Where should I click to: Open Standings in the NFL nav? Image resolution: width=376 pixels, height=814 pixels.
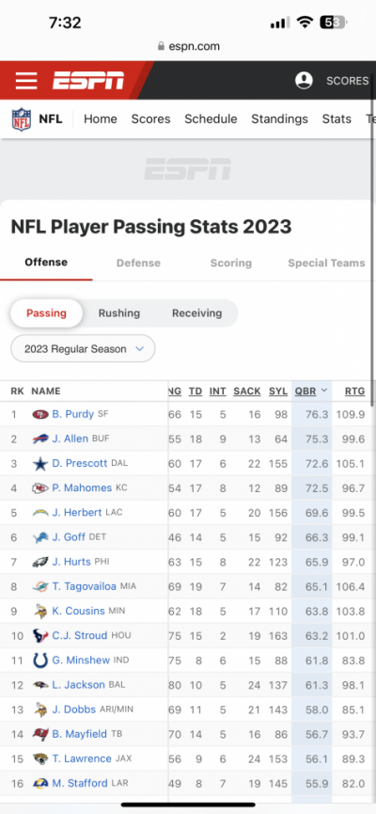click(279, 119)
